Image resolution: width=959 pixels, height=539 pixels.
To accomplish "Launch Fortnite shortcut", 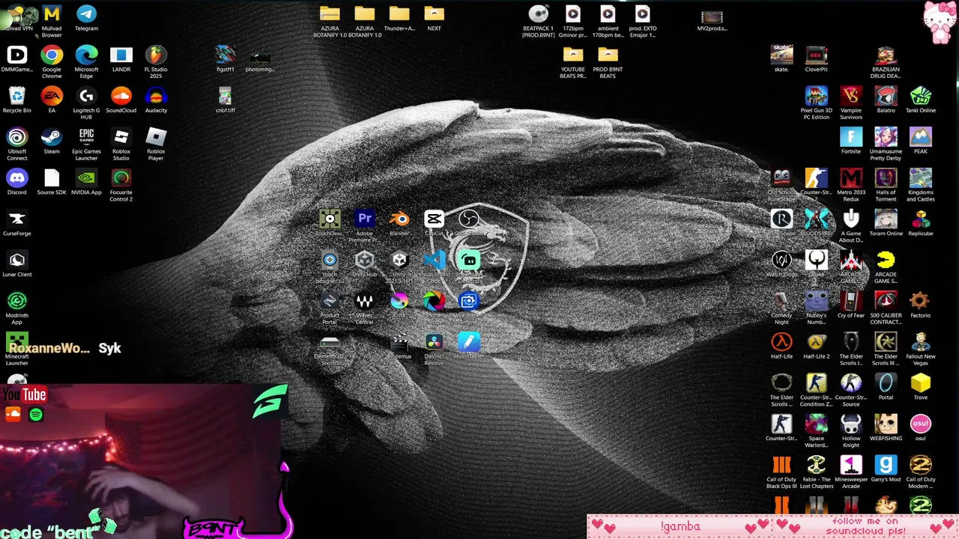I will point(851,137).
